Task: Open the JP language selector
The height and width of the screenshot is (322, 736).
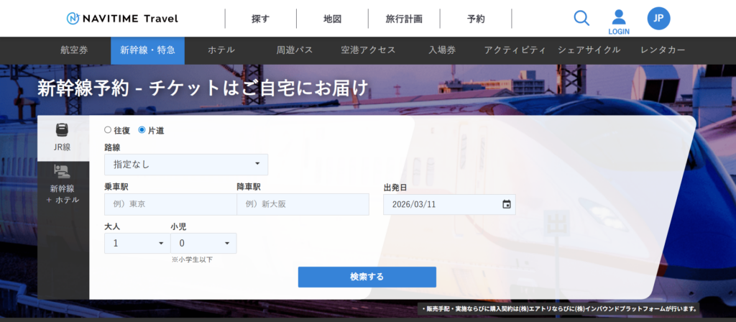Action: point(658,19)
